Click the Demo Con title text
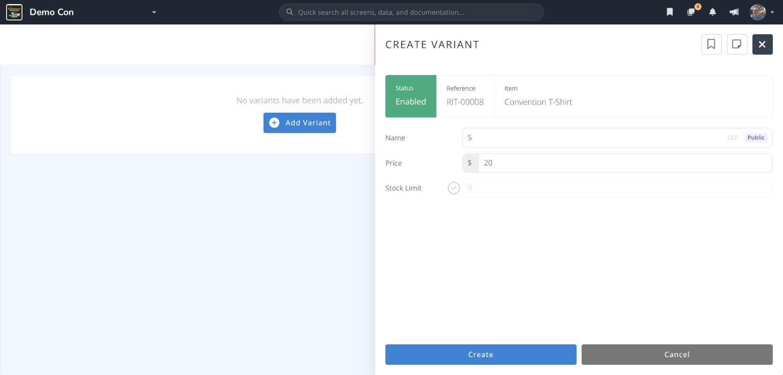 [x=51, y=12]
